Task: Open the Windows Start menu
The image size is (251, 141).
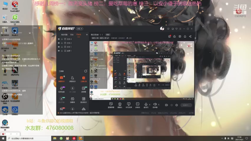Action: click(x=3, y=138)
